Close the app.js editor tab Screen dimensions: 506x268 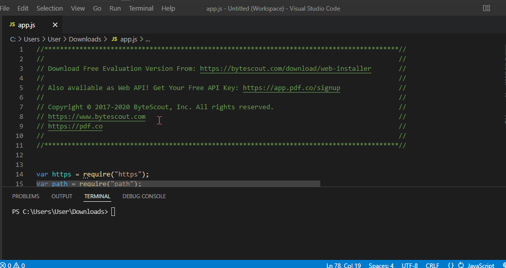click(x=55, y=25)
